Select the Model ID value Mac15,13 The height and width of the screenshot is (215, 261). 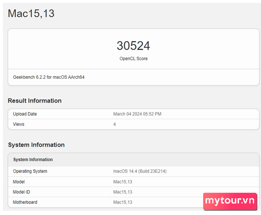[x=123, y=192]
